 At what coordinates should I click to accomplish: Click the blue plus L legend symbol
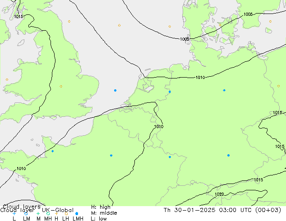14,213
